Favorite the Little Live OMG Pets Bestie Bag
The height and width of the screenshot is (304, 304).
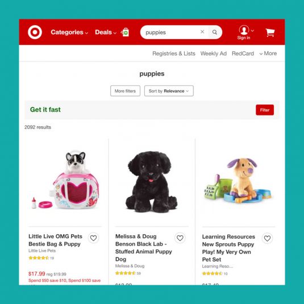[93, 238]
